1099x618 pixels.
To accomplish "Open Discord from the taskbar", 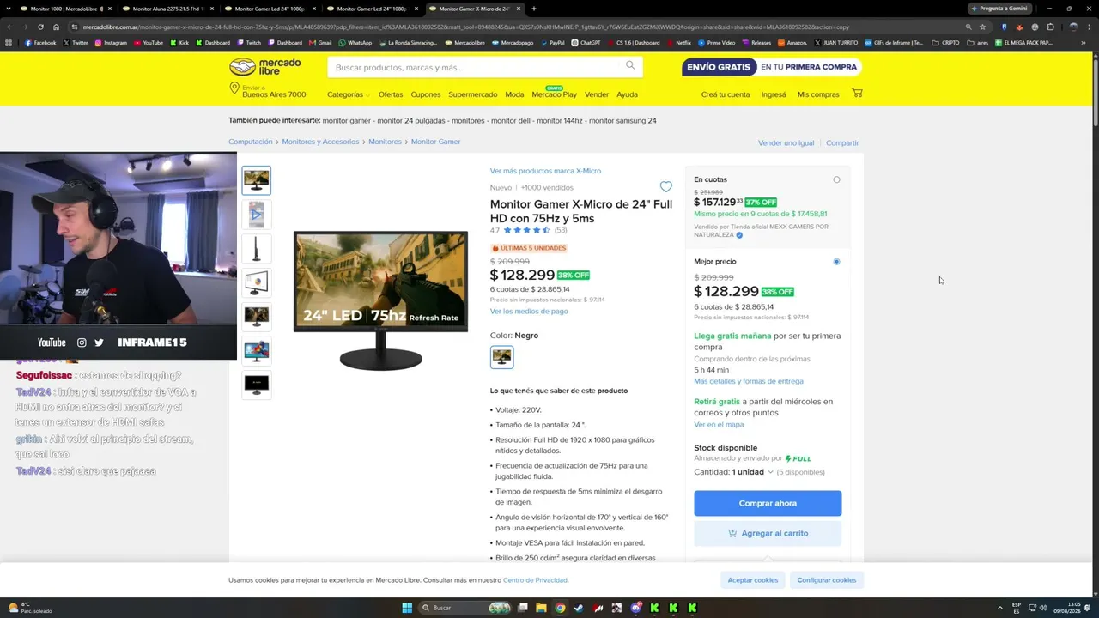I will pos(635,608).
